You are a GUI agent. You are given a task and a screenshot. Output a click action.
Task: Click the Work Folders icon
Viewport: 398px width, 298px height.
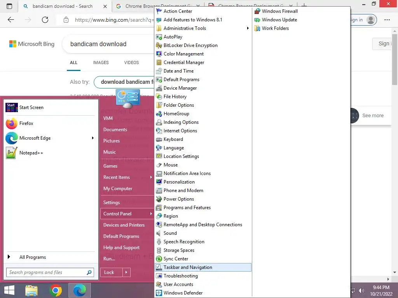coord(257,28)
